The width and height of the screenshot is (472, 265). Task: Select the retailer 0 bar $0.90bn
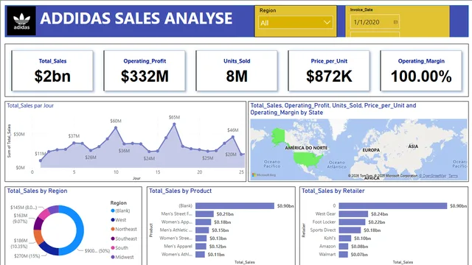click(393, 206)
